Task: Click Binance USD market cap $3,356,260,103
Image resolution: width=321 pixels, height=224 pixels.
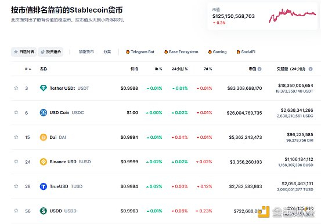Action: 246,162
